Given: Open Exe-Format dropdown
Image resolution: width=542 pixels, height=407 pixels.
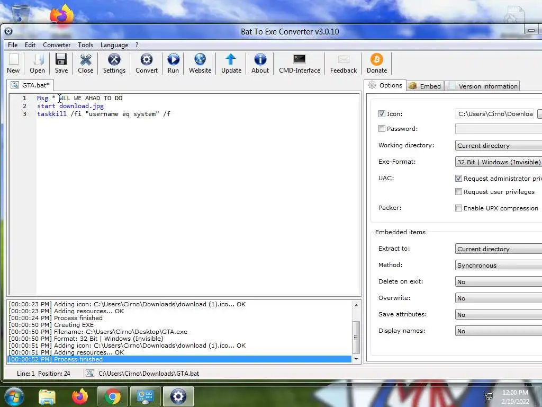Looking at the screenshot, I should click(x=499, y=162).
